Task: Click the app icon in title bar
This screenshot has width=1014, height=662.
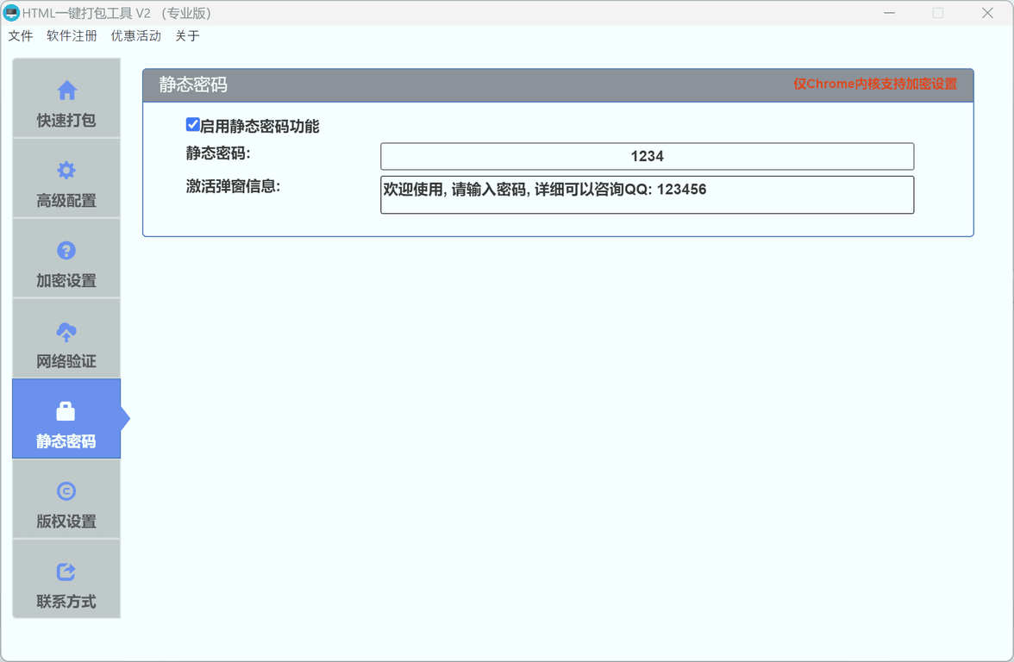Action: [x=11, y=13]
